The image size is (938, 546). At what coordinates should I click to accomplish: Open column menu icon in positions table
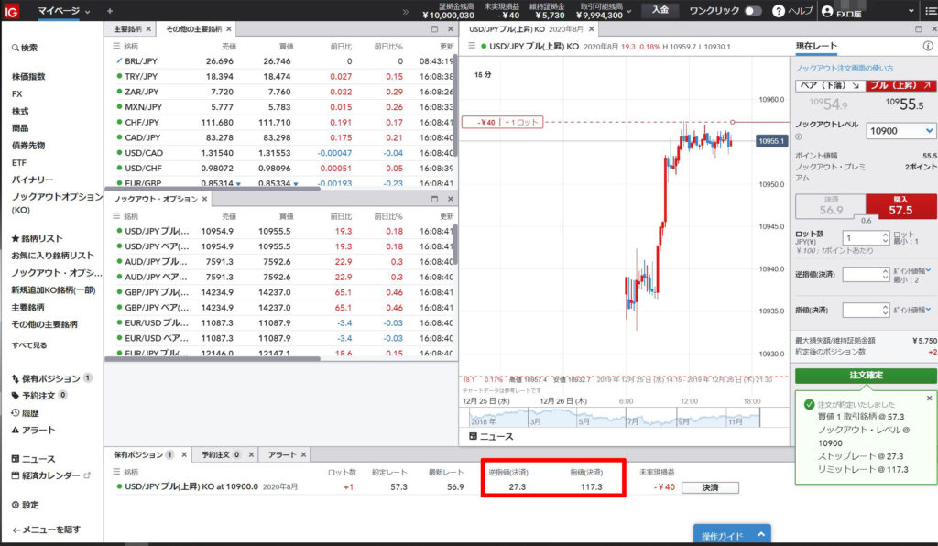coord(116,472)
